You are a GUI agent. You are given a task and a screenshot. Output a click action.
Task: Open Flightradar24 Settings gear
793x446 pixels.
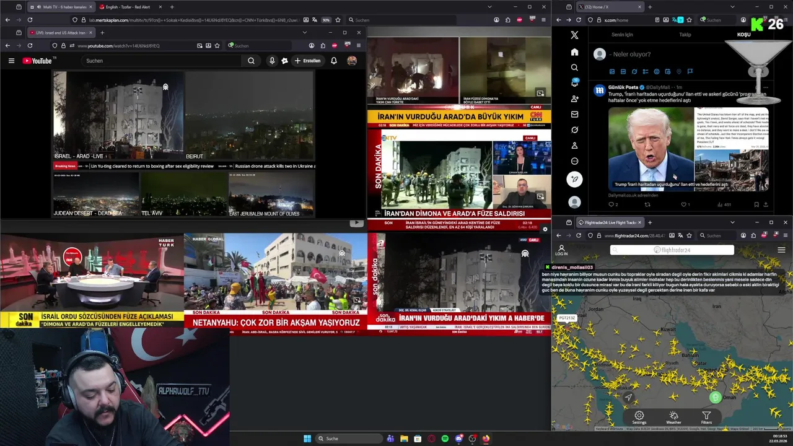639,418
